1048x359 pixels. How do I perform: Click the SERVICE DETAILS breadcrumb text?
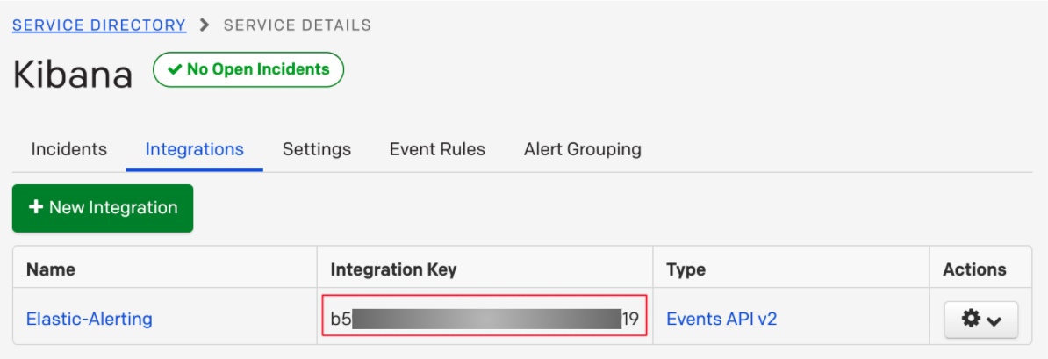click(x=297, y=25)
